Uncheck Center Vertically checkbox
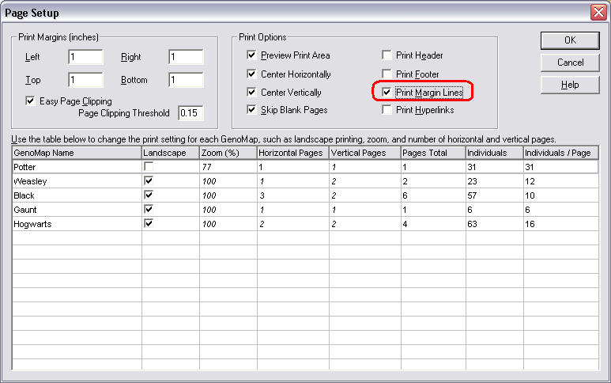The image size is (611, 383). tap(252, 93)
